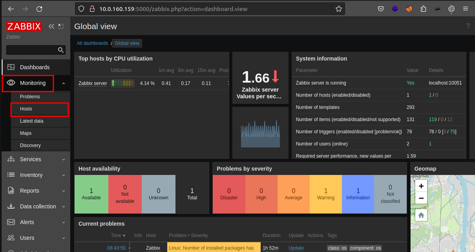Click the green Available host tile
The image size is (475, 252).
pos(91,194)
